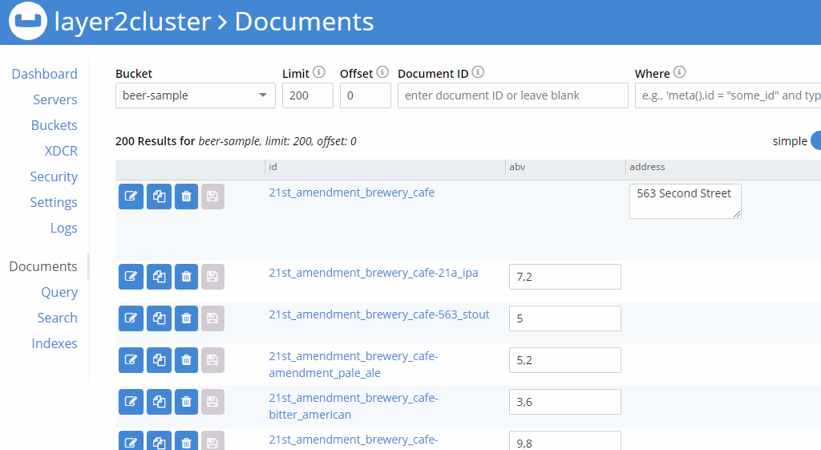Click the address box 563 Second Street
This screenshot has height=450, width=821.
coord(685,201)
